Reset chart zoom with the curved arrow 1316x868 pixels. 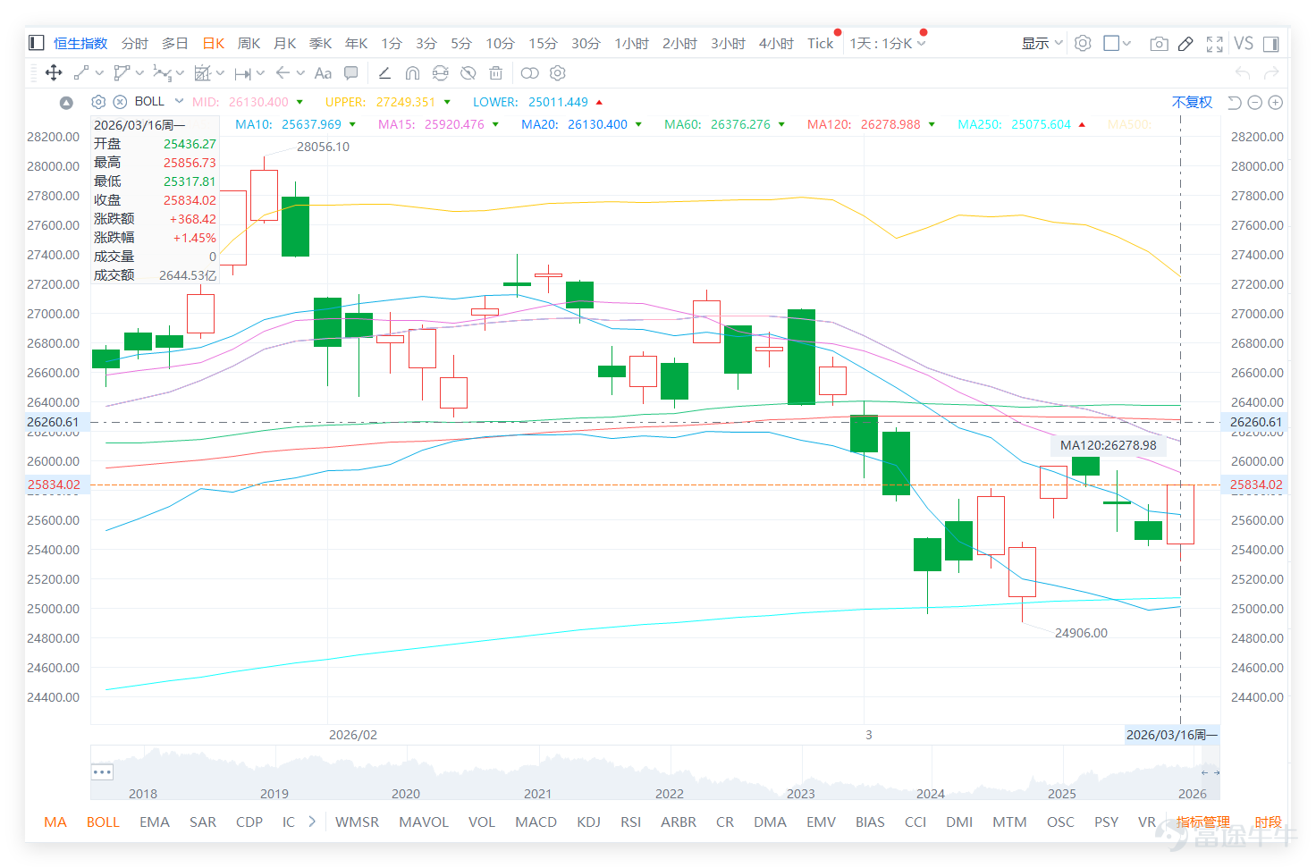[x=1235, y=103]
